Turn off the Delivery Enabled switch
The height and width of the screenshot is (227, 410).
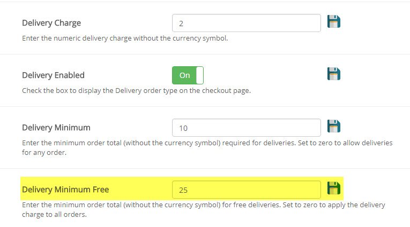(188, 75)
